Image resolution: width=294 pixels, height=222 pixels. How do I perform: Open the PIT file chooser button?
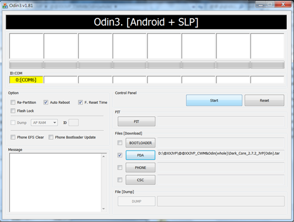136,122
